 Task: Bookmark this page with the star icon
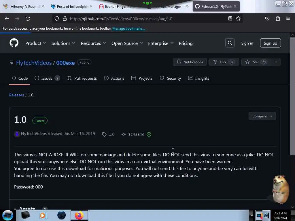coord(238,18)
